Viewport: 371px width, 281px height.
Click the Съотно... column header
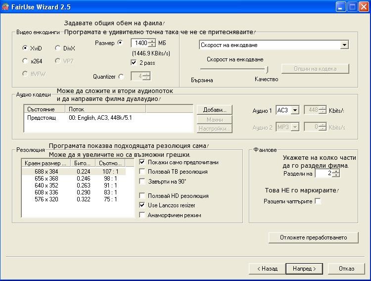110,163
